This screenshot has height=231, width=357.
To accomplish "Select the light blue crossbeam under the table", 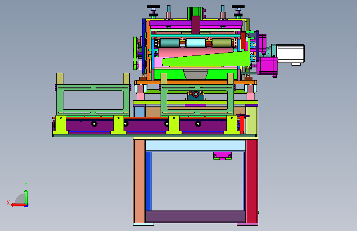I will pyautogui.click(x=195, y=146).
